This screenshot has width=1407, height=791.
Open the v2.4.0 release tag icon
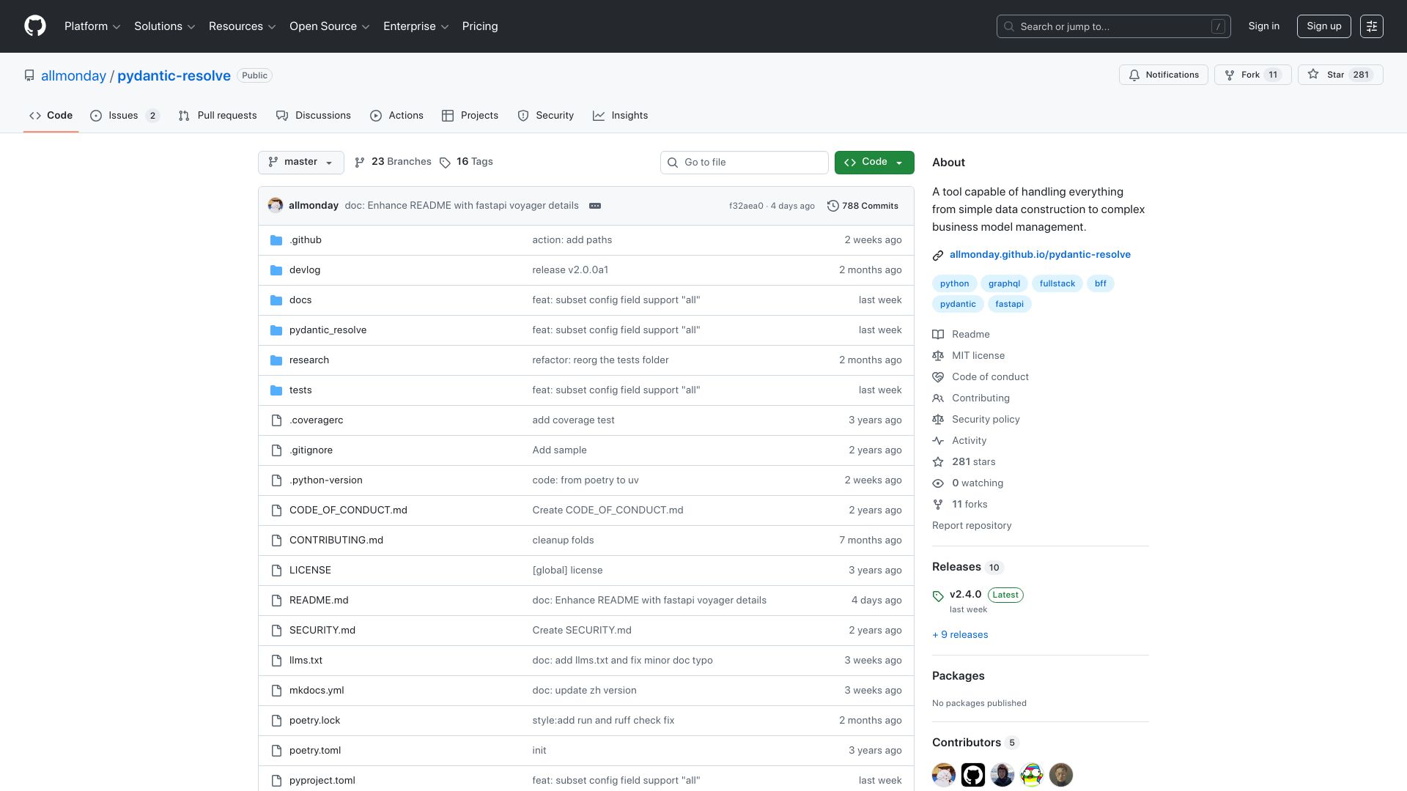pos(938,596)
